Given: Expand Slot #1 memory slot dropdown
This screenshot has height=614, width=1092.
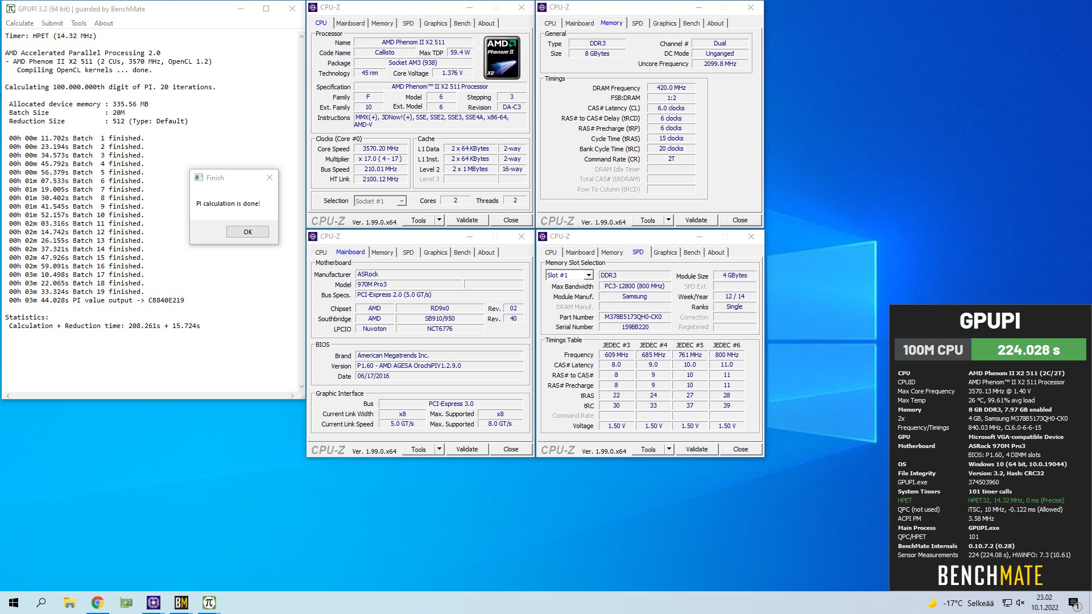Looking at the screenshot, I should tap(589, 275).
